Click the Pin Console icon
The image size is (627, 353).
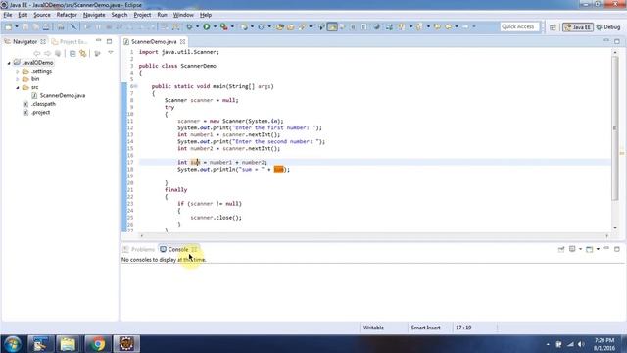point(561,249)
